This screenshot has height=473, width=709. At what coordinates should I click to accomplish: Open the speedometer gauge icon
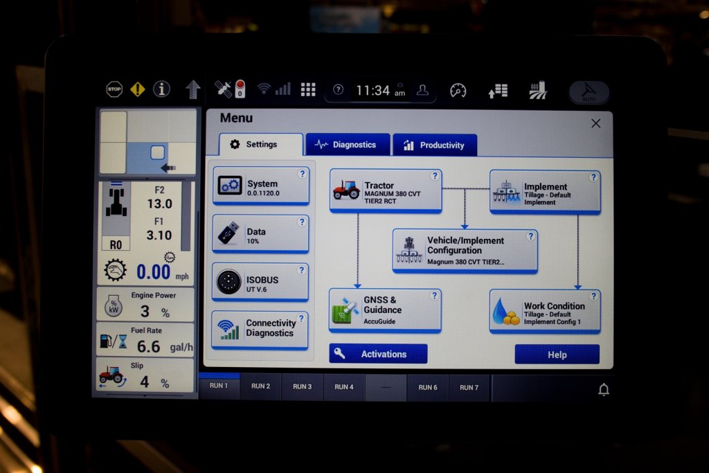(x=458, y=91)
